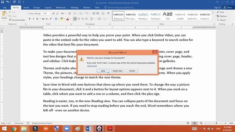Click the Borders icon

105,19
